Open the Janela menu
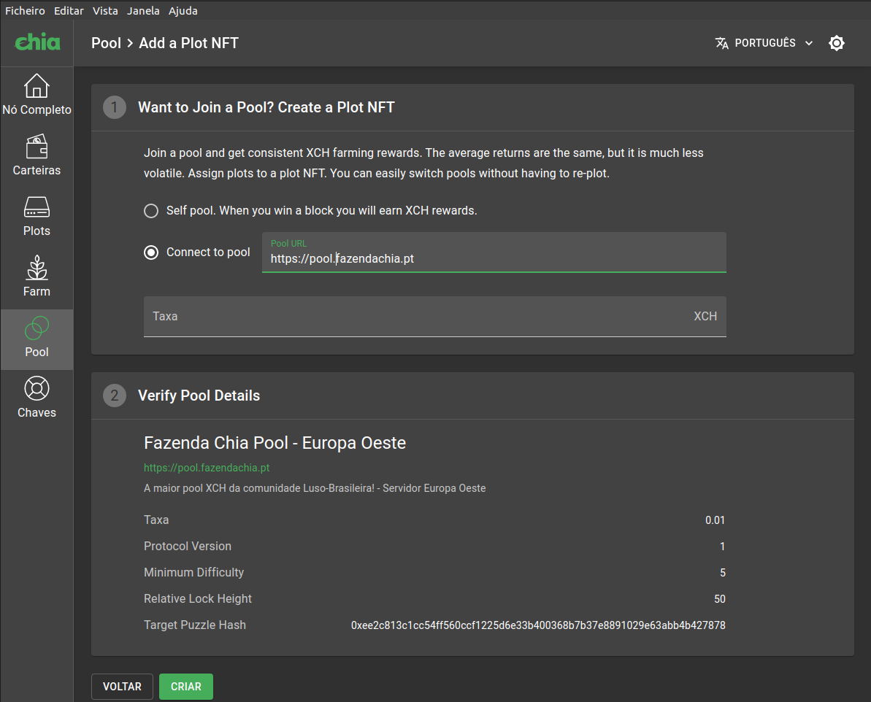 [143, 10]
